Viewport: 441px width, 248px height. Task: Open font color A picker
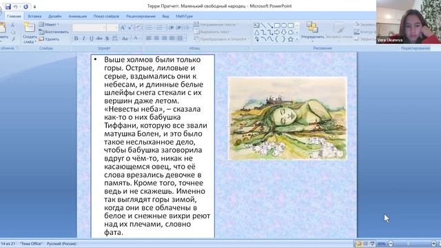pyautogui.click(x=136, y=39)
